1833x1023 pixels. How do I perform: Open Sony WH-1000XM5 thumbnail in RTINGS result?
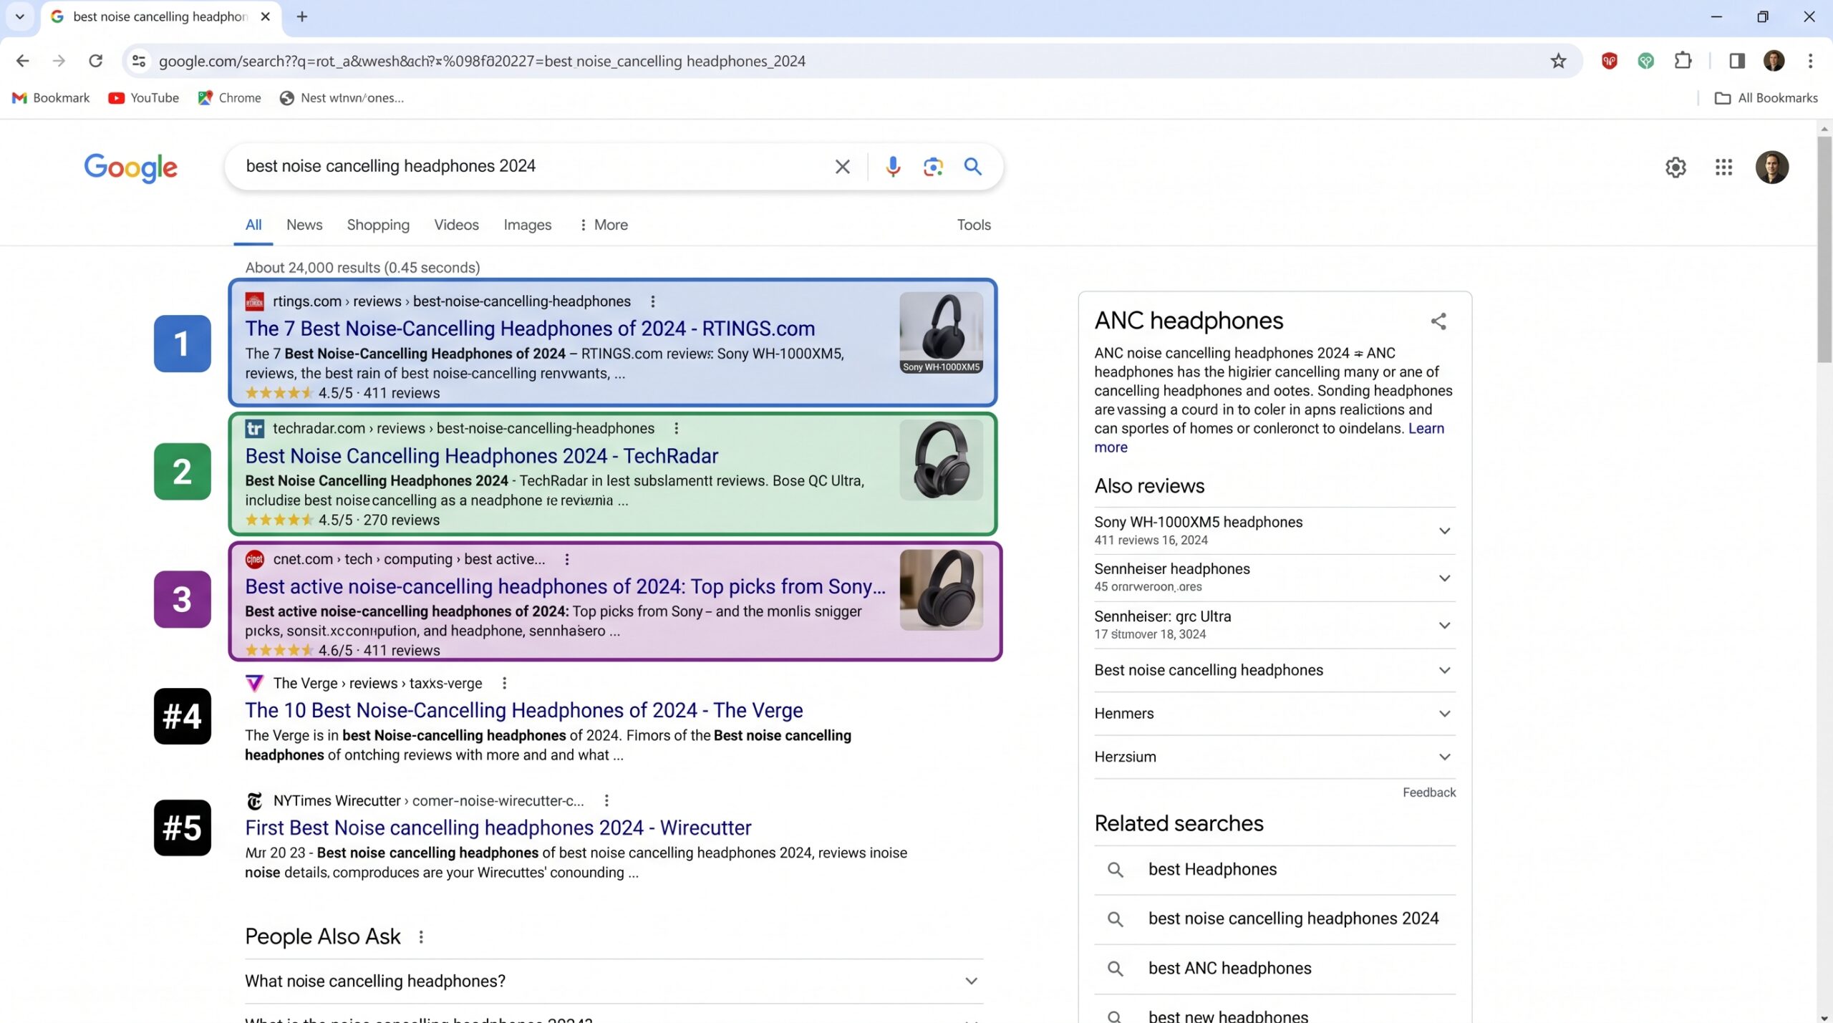(x=941, y=333)
